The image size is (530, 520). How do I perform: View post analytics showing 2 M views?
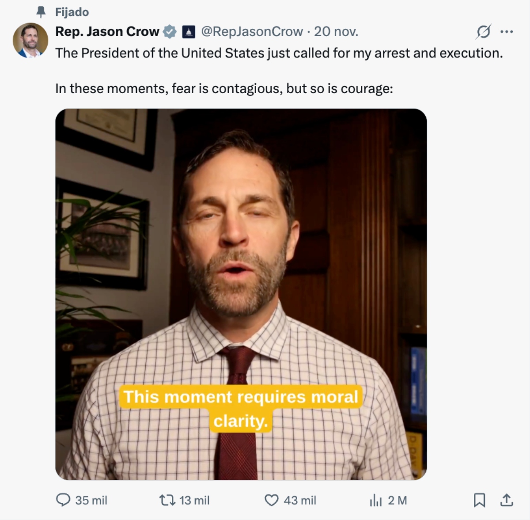pyautogui.click(x=375, y=500)
